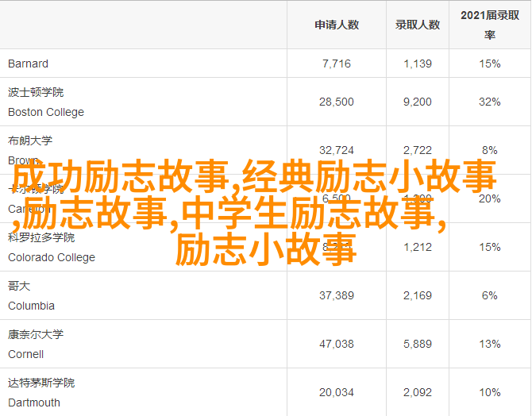
Task: Click the 达特茅斯学院 school name text
Action: point(41,383)
